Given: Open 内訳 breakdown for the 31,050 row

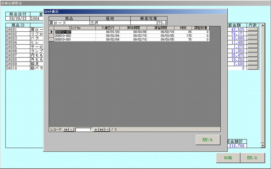Looking at the screenshot, I should (253, 51).
